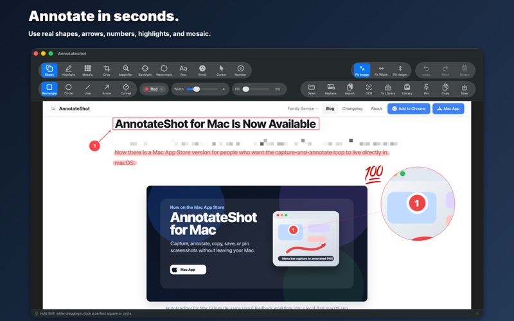Click the Replace image icon
Image resolution: width=514 pixels, height=321 pixels.
(x=330, y=89)
